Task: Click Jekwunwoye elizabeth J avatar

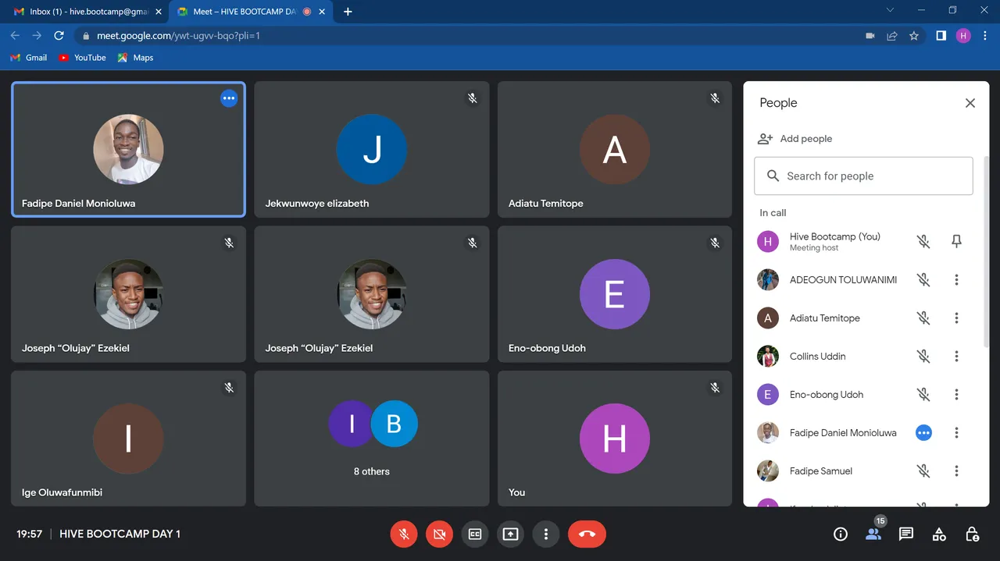Action: tap(372, 149)
